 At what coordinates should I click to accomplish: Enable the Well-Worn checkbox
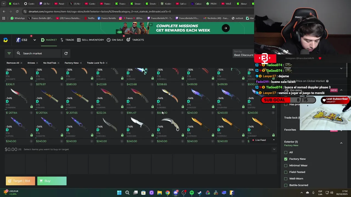click(x=286, y=179)
